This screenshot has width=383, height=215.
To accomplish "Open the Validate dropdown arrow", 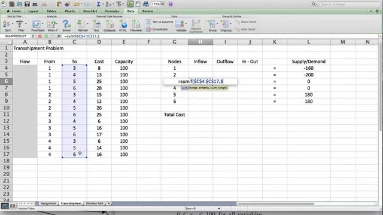I will tap(186, 24).
